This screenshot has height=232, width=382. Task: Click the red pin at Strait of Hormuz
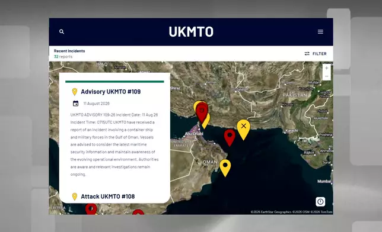pos(202,112)
